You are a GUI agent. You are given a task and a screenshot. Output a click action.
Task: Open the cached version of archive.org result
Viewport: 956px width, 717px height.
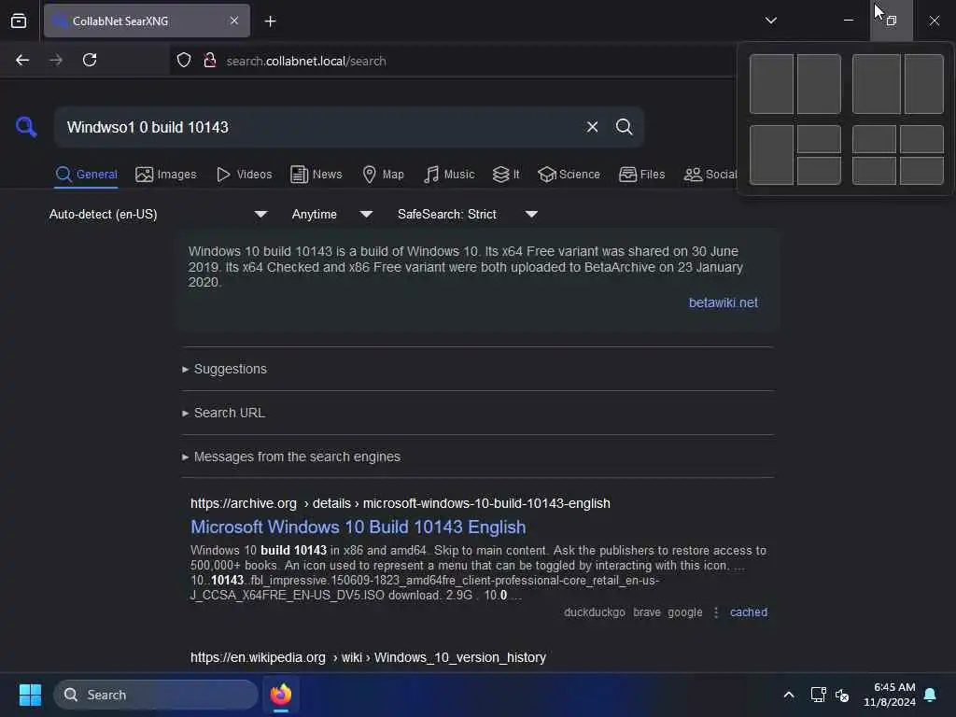749,612
